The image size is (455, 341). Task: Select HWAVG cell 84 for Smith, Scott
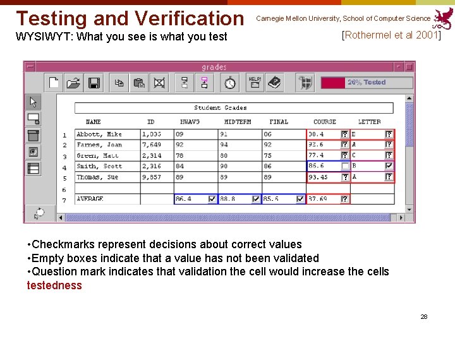196,166
